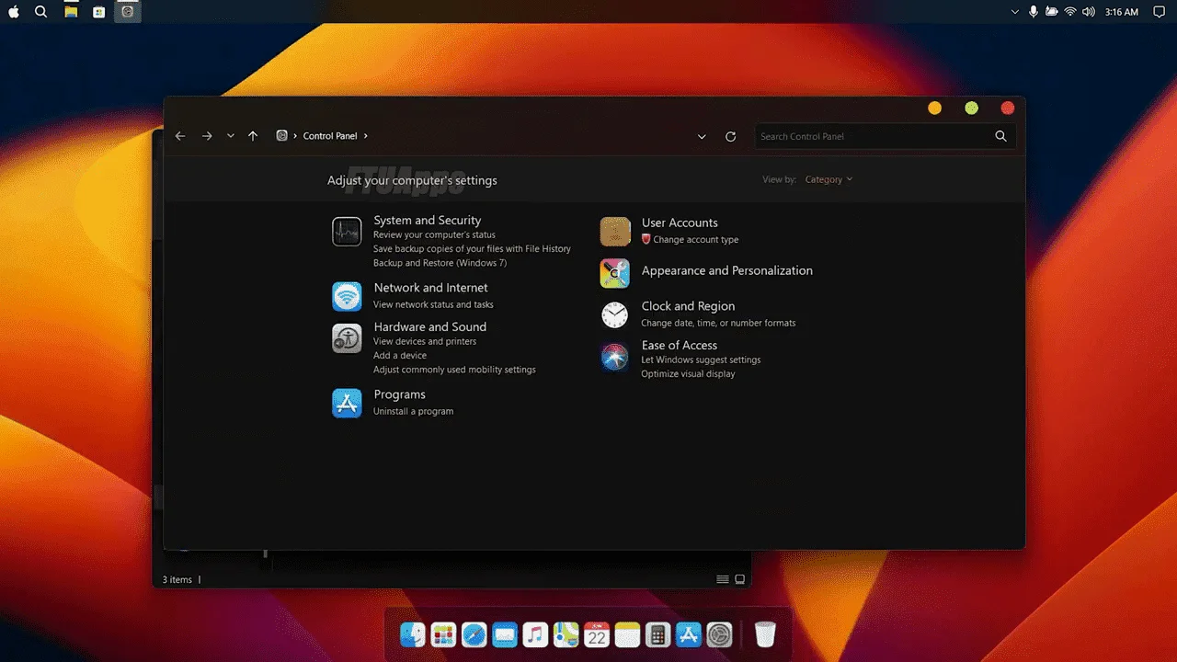Viewport: 1177px width, 662px height.
Task: Go up one level with up arrow
Action: point(253,136)
